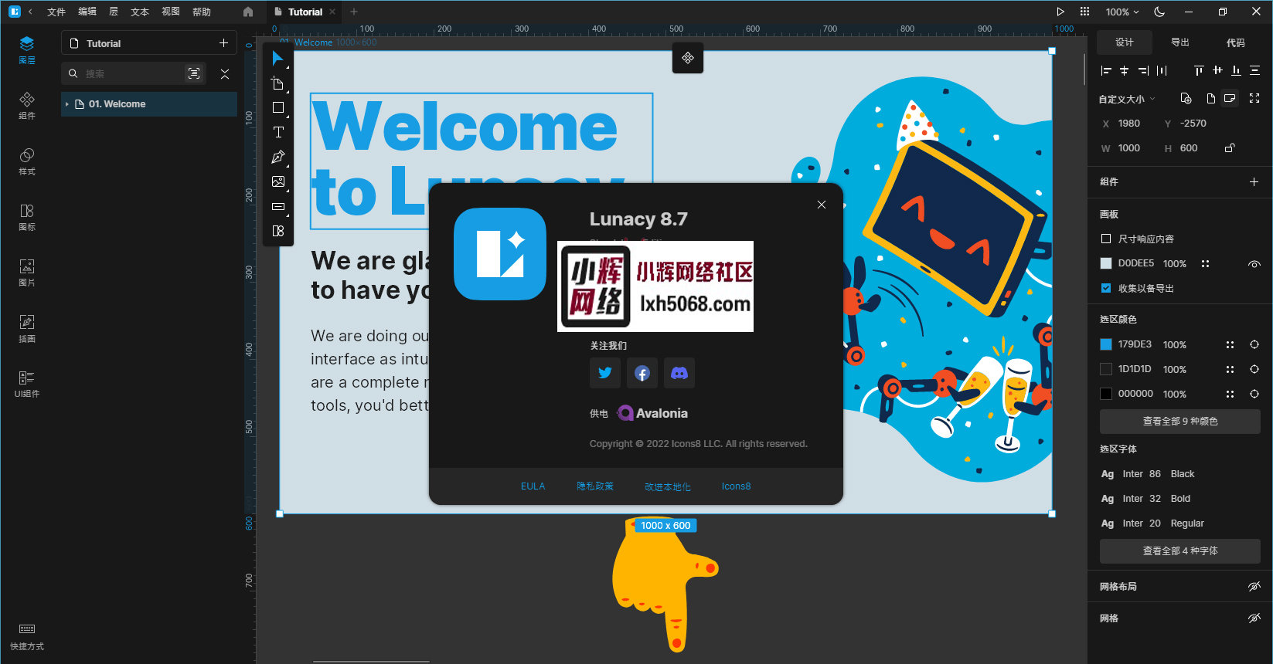
Task: Open the 文件 menu
Action: point(56,12)
